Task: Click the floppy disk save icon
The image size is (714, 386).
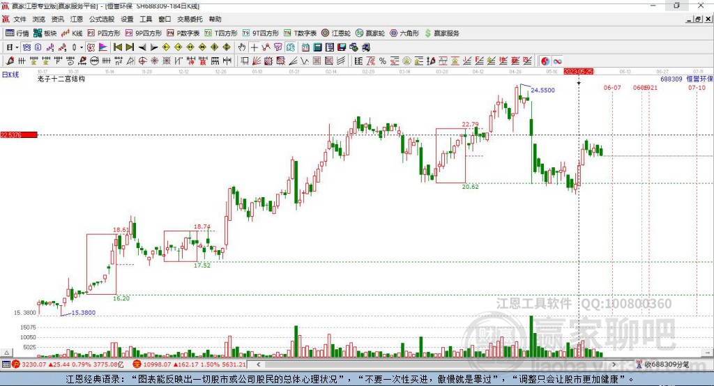Action: coord(342,47)
